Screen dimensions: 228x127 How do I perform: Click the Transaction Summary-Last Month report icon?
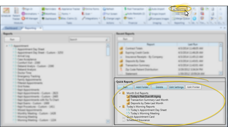(x=128, y=100)
